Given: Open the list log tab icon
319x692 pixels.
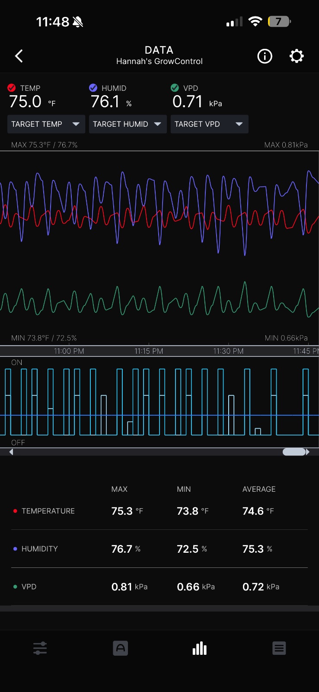Looking at the screenshot, I should tap(279, 648).
